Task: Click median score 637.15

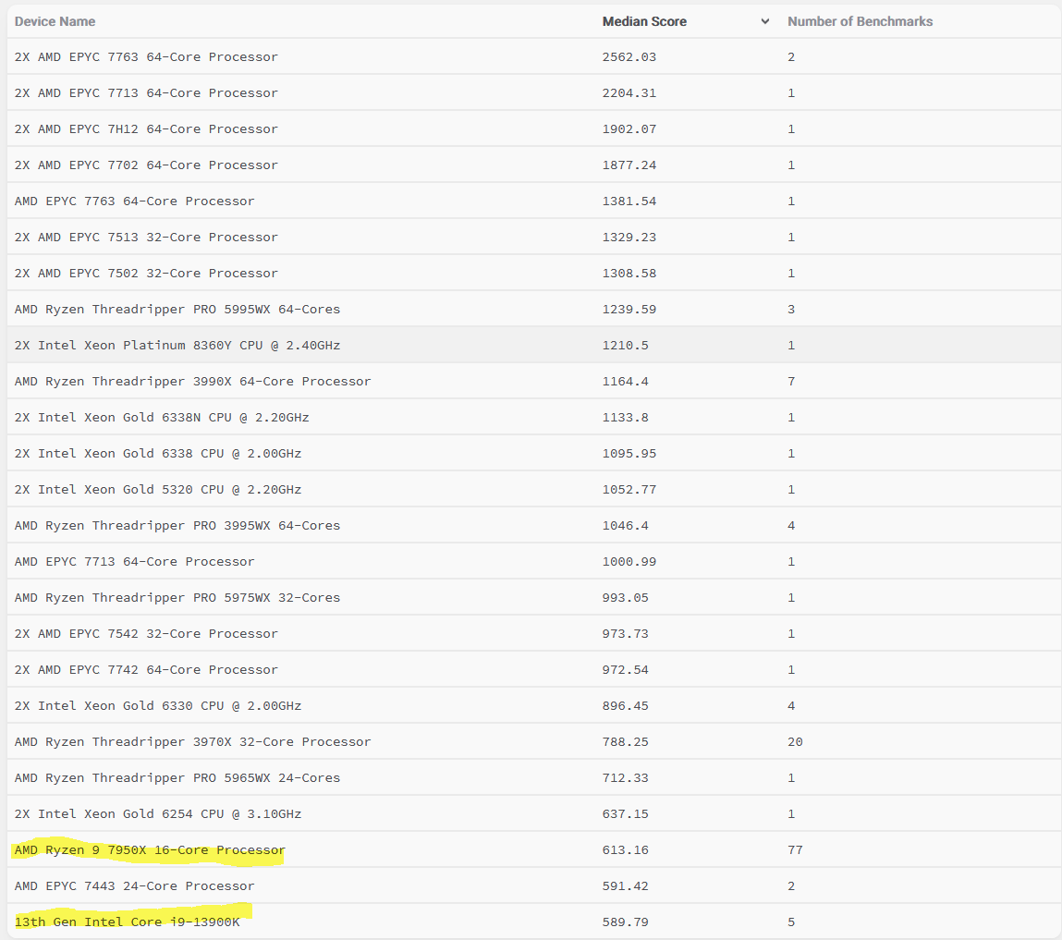Action: pos(625,814)
